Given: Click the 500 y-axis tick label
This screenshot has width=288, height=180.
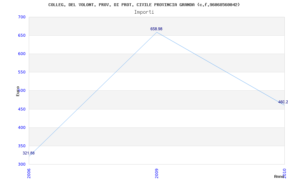Looking at the screenshot, I should (22, 91).
